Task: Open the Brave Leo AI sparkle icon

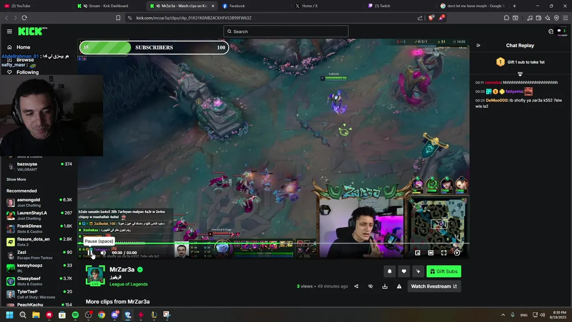Action: (547, 18)
